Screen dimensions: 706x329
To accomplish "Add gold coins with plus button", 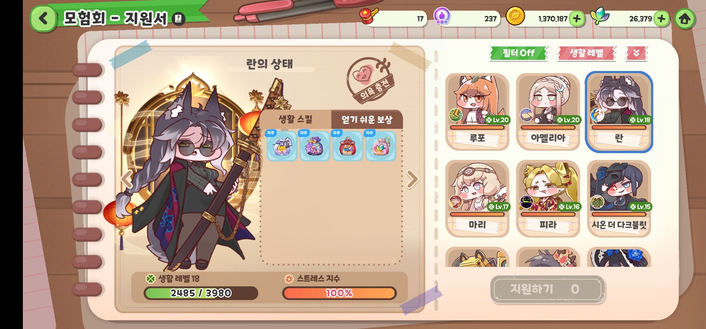I will [x=576, y=19].
